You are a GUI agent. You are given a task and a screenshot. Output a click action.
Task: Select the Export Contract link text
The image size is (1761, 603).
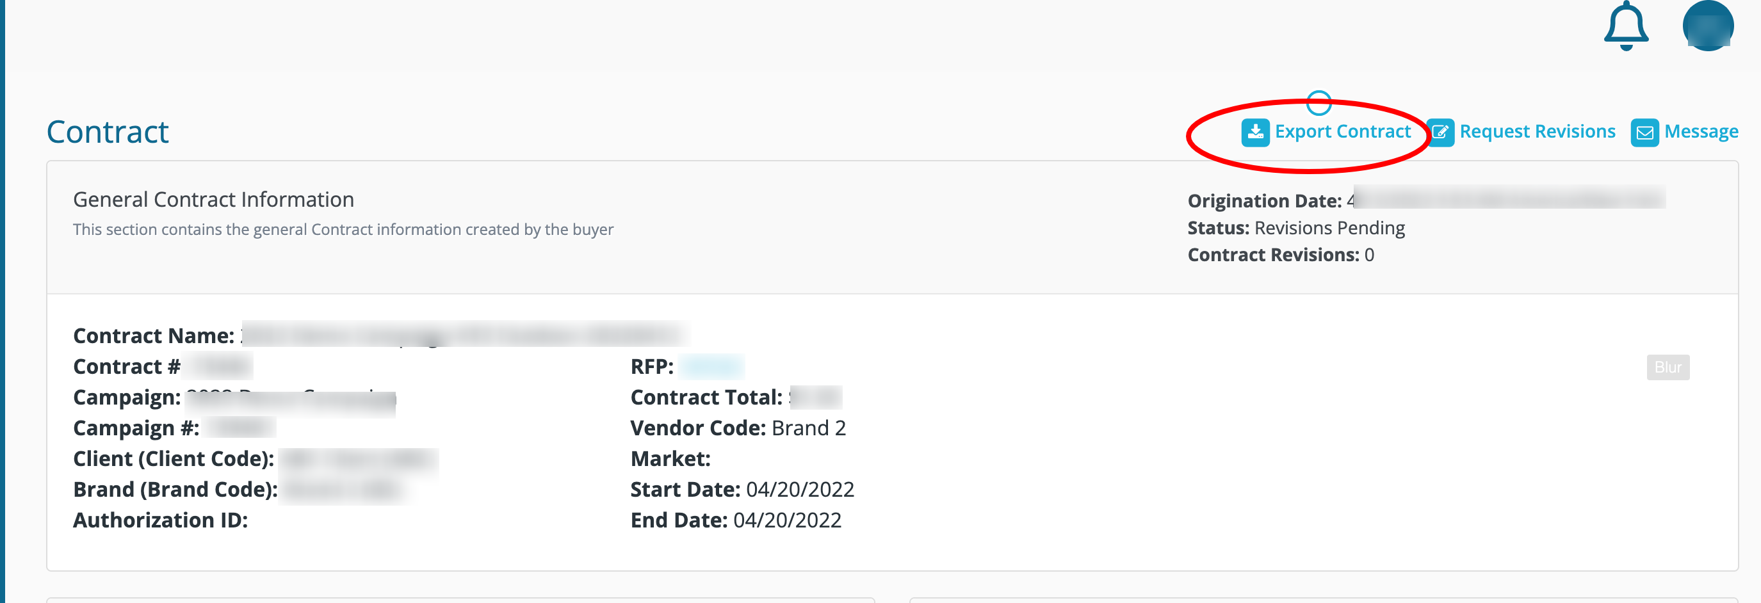pyautogui.click(x=1343, y=131)
